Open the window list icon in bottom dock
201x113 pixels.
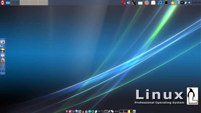(x=106, y=111)
